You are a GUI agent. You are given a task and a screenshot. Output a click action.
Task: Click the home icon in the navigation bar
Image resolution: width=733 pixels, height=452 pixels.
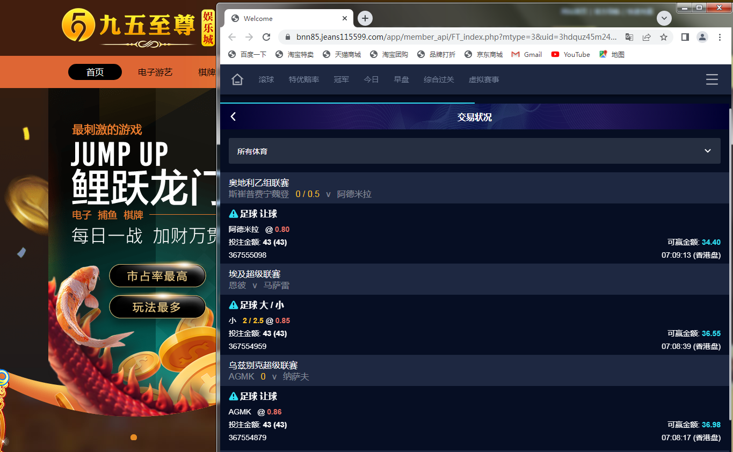pos(237,79)
